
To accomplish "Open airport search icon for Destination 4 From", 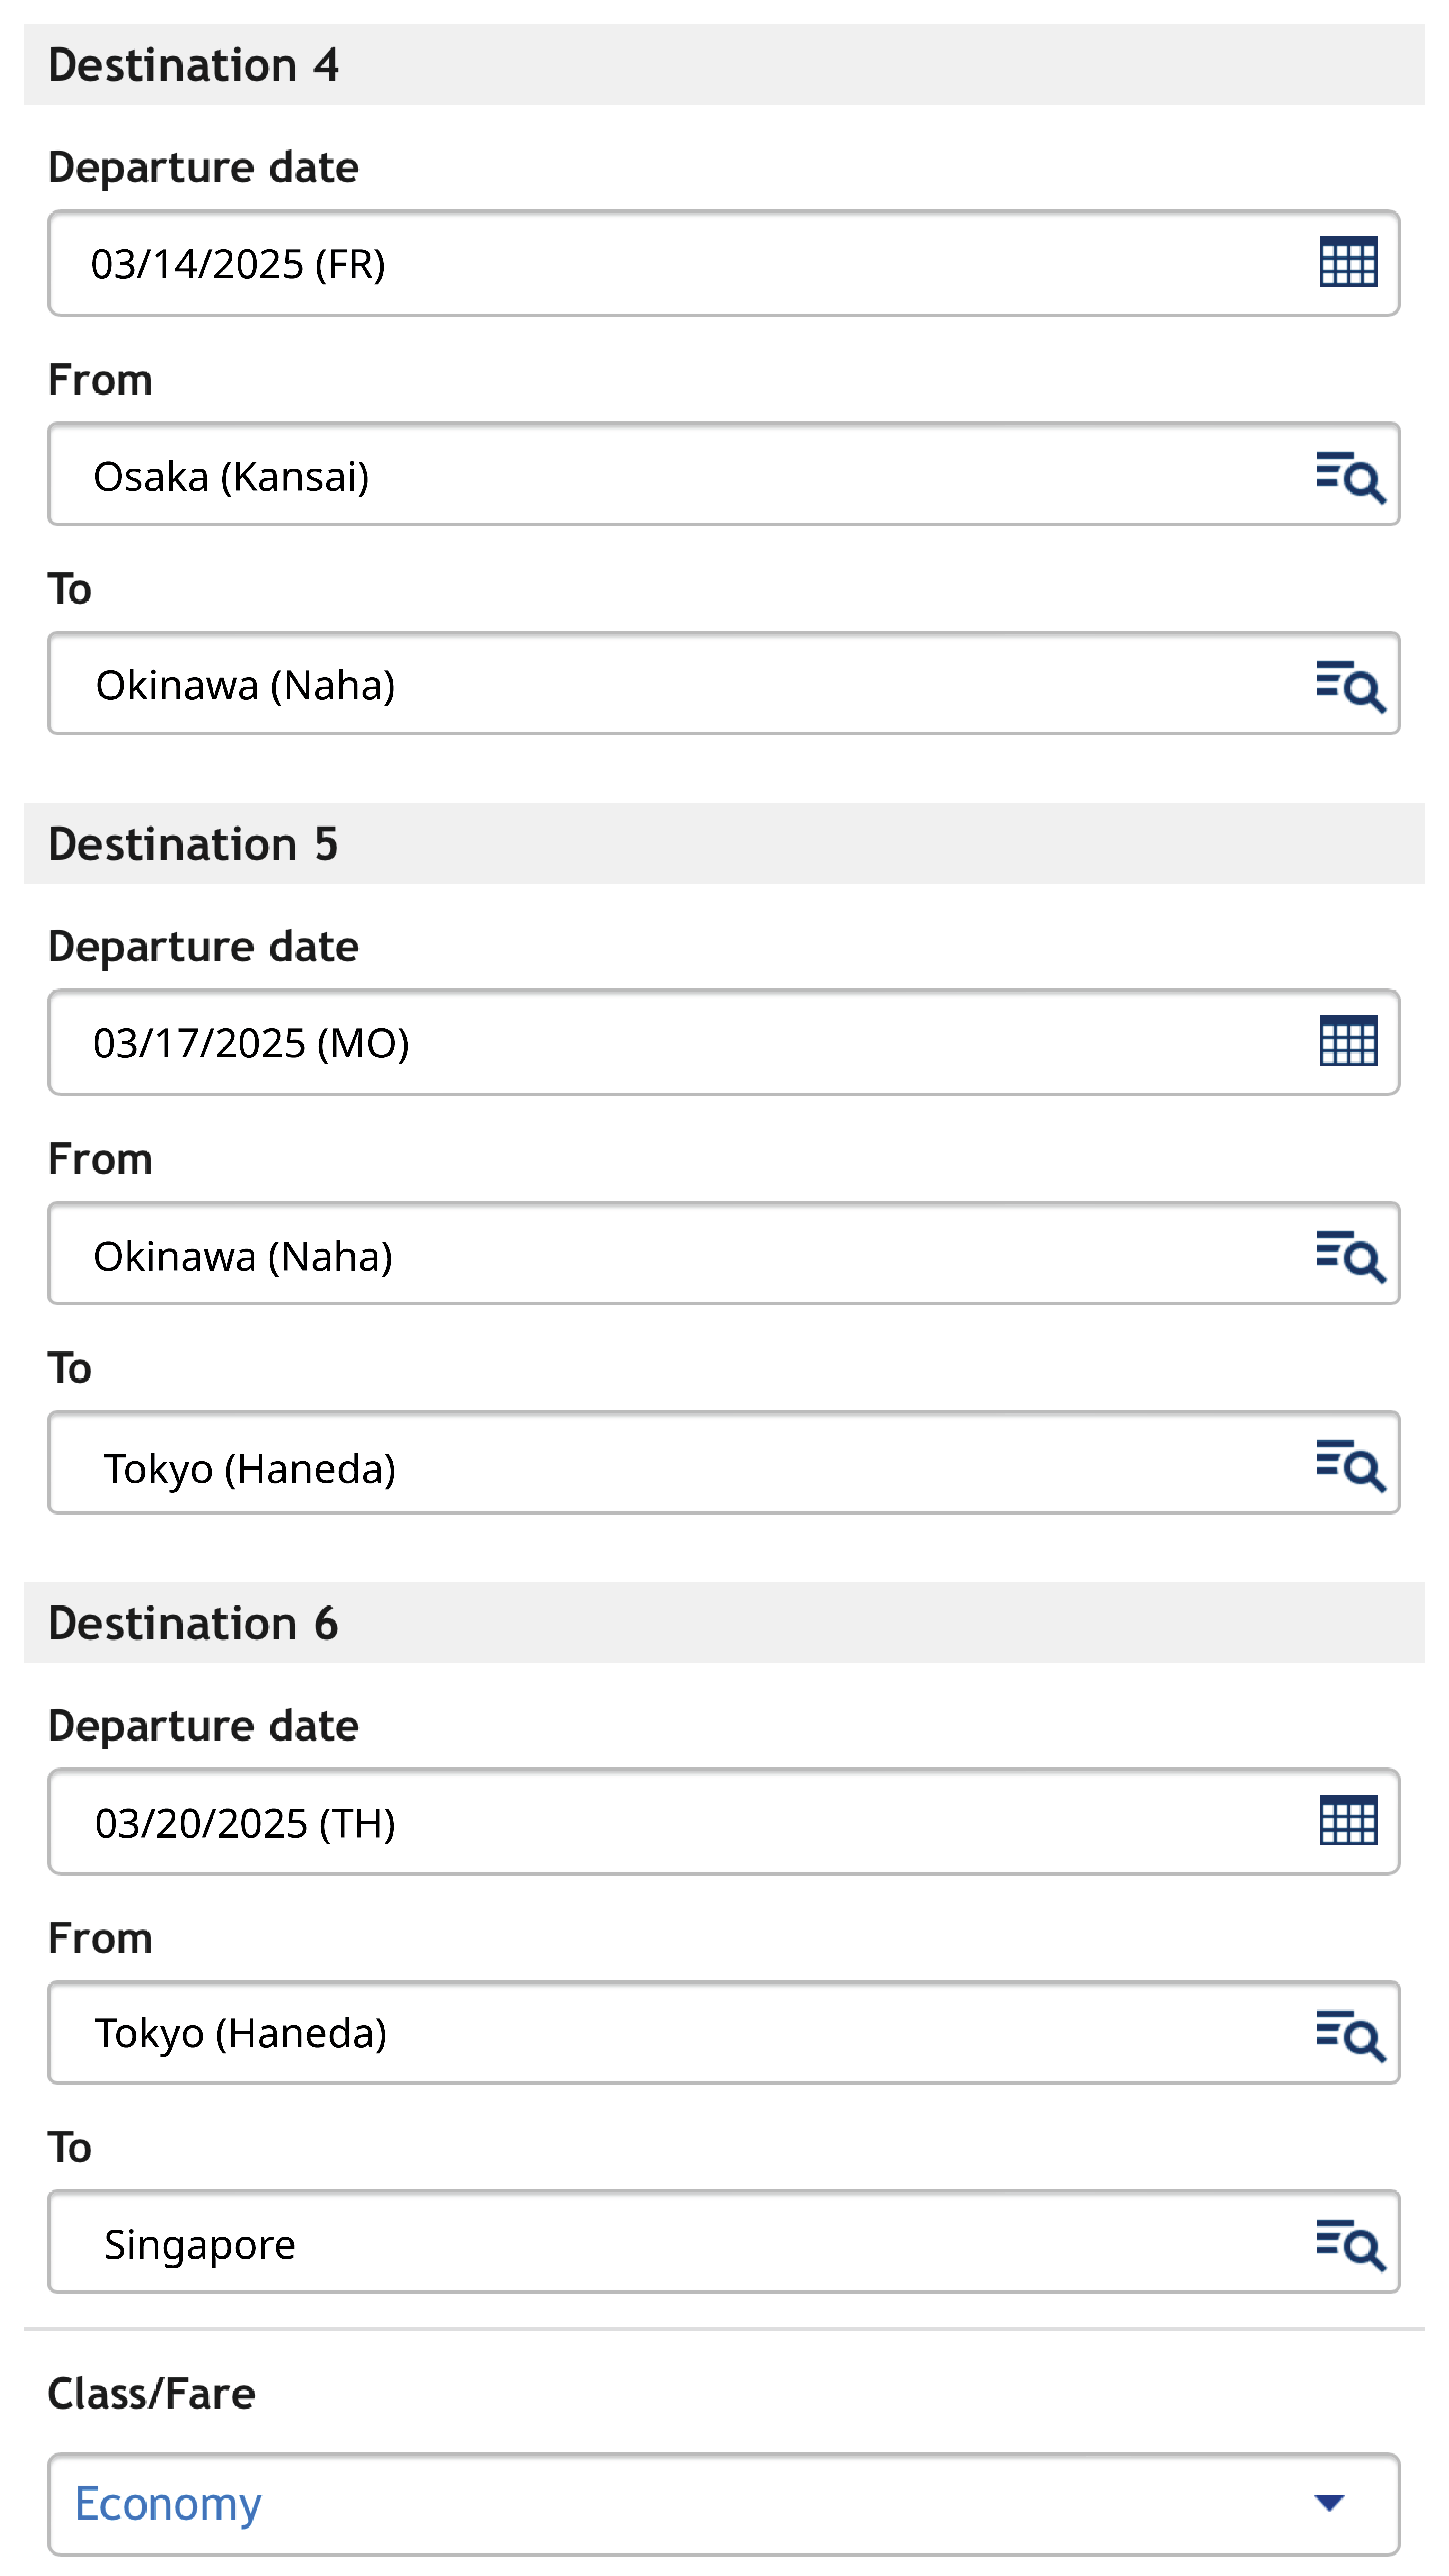I will click(x=1349, y=476).
